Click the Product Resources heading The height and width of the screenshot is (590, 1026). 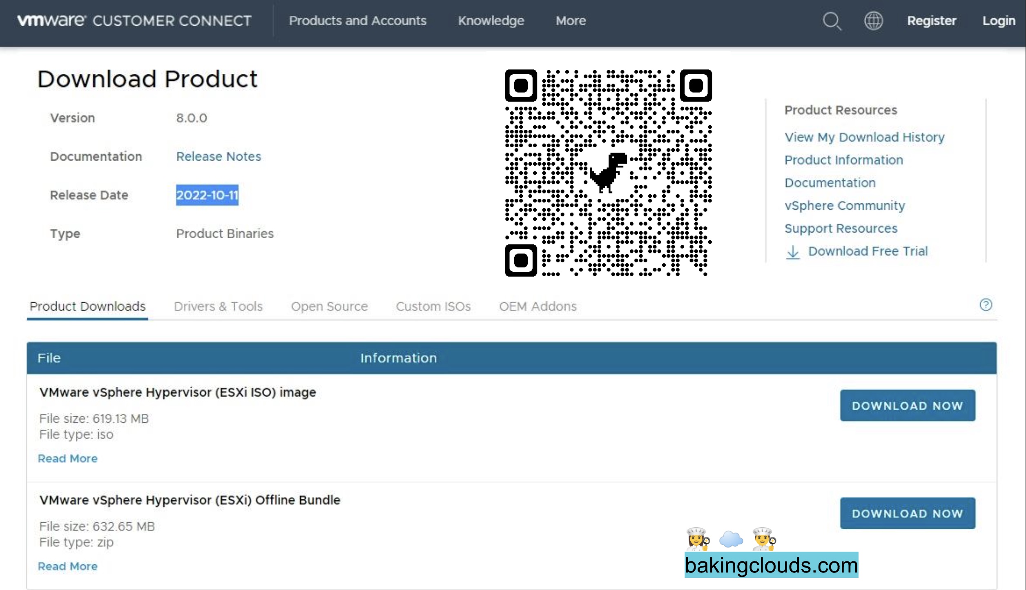(841, 110)
